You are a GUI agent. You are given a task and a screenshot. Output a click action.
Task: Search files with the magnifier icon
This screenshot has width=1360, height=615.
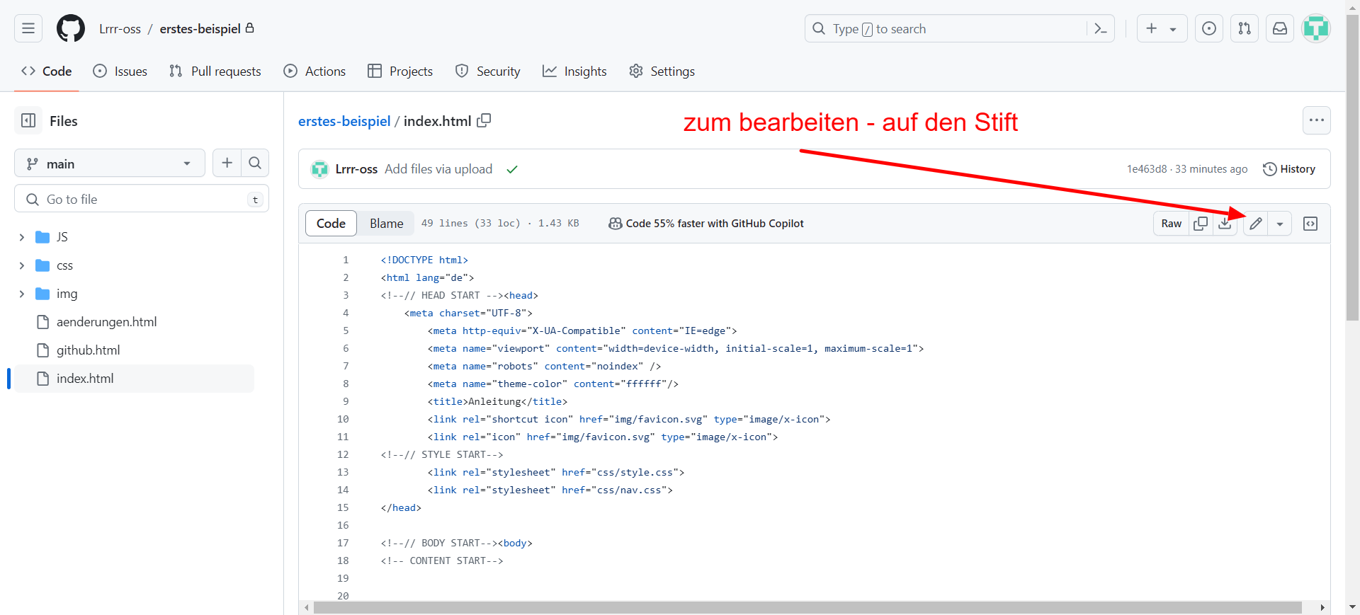[255, 163]
